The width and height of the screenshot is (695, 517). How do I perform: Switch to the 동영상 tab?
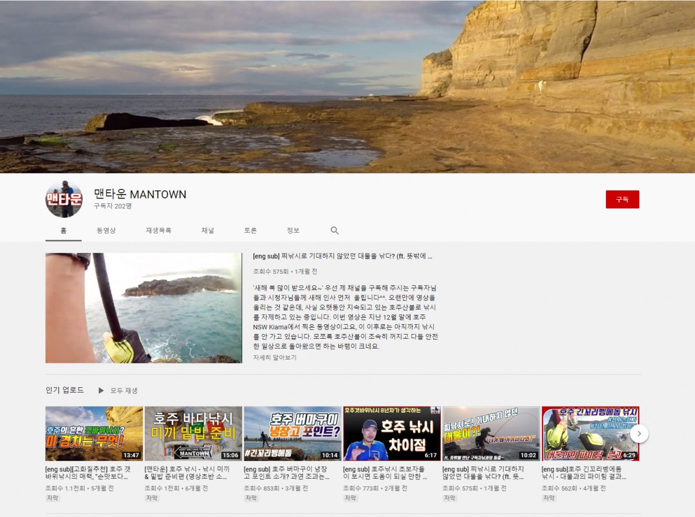point(106,230)
